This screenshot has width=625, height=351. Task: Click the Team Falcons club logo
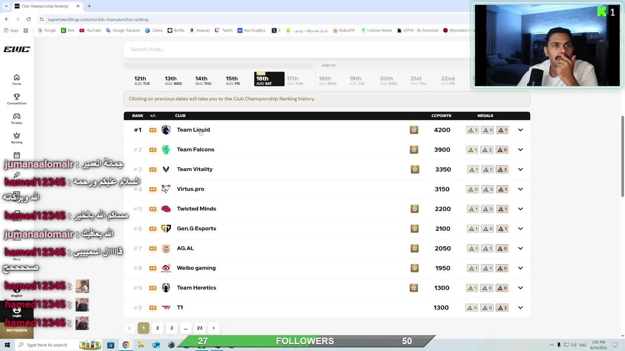[166, 150]
